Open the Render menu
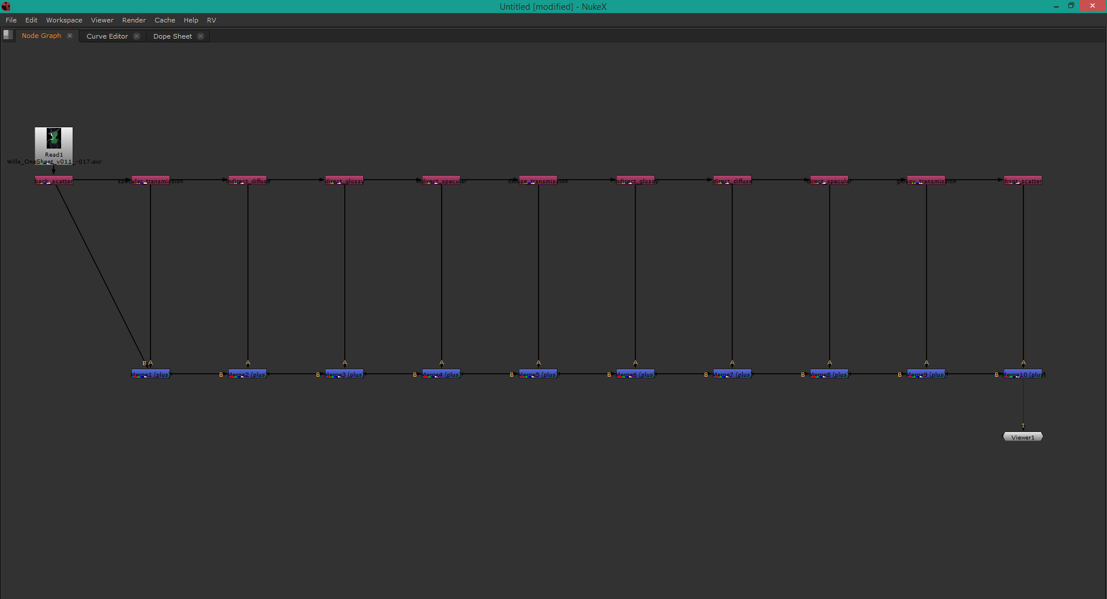Screen dimensions: 1107x599 134,20
